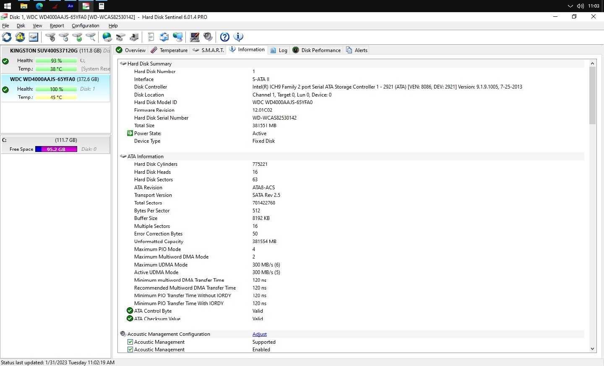Screen dimensions: 604x366
Task: Switch to the S.M.A.R.T. tab
Action: [x=208, y=50]
